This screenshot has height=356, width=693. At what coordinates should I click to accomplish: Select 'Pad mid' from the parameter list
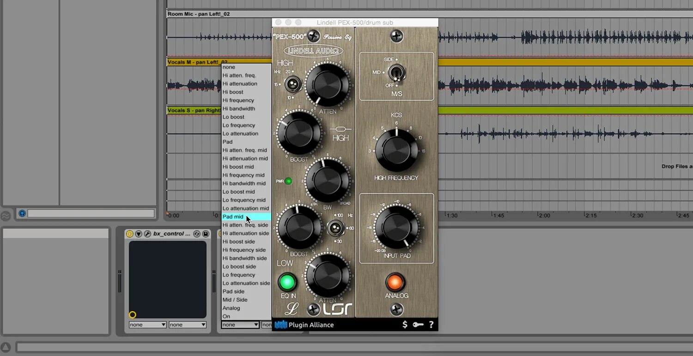(x=246, y=217)
